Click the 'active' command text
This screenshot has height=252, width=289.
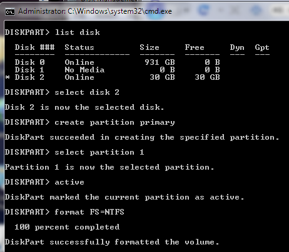(x=69, y=182)
